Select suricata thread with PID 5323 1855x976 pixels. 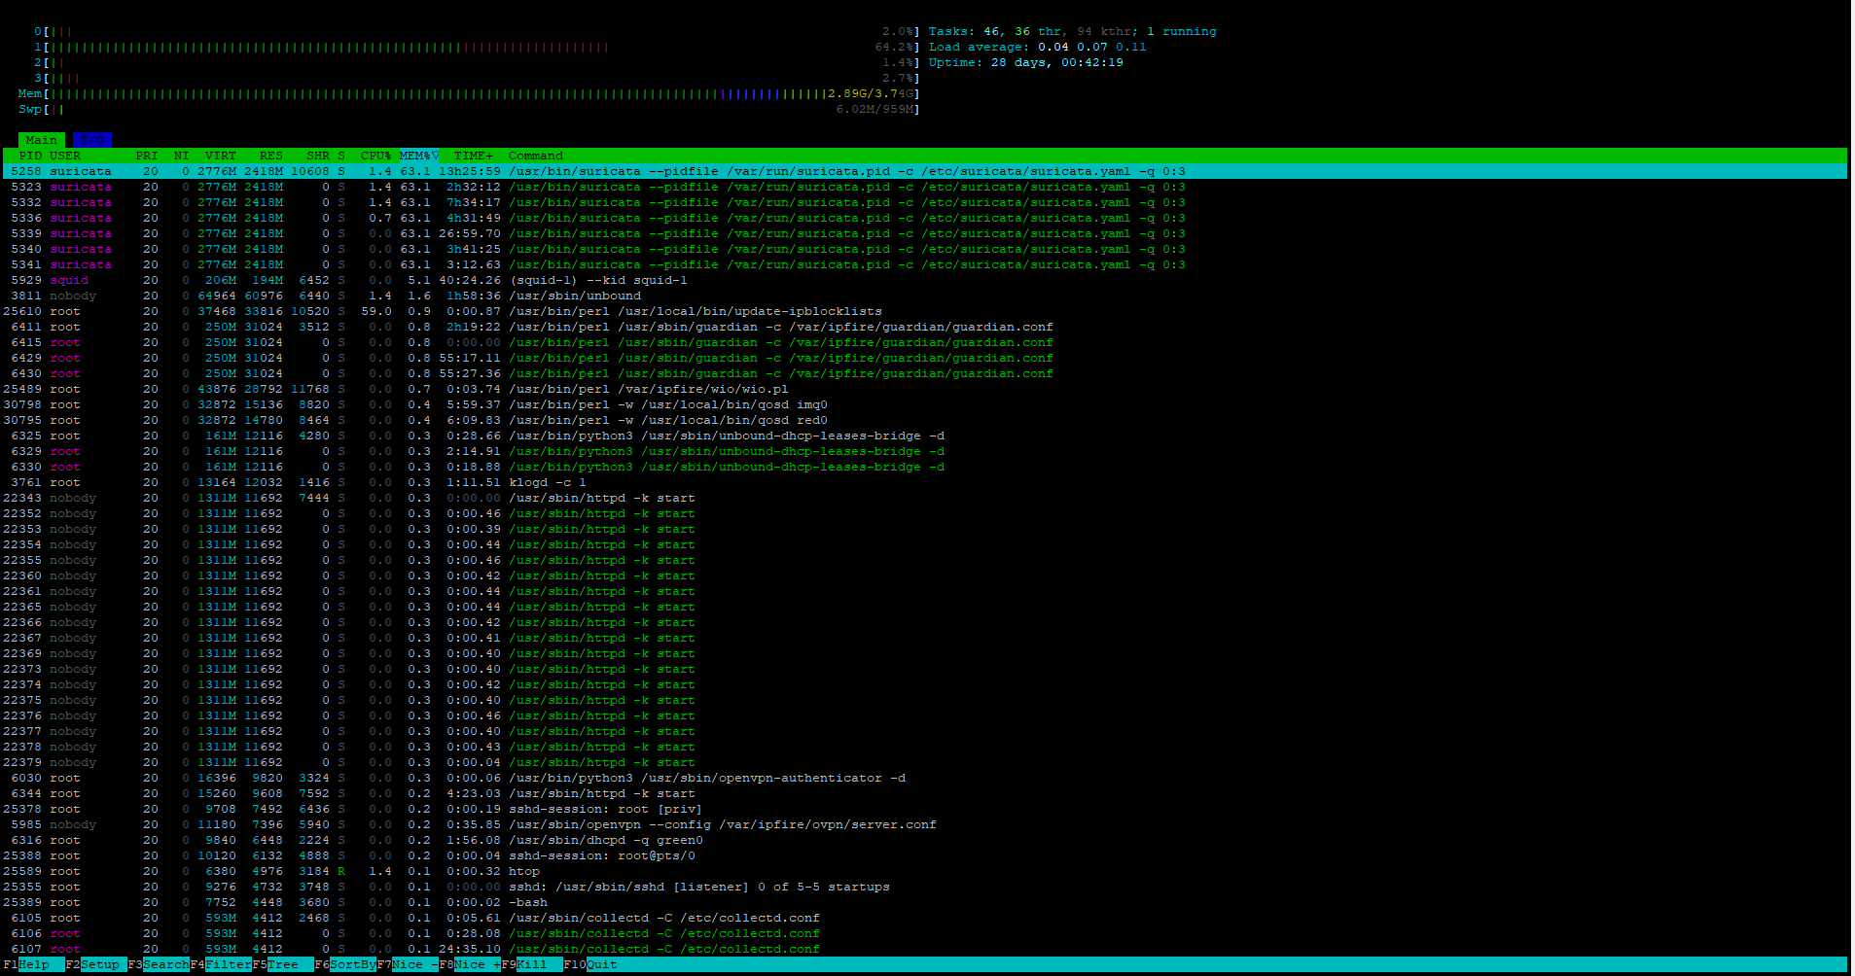click(925, 187)
